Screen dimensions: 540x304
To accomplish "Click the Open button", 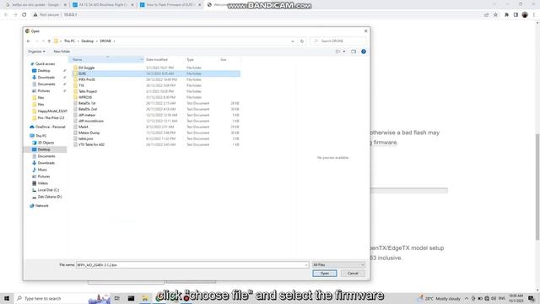I will (x=324, y=274).
